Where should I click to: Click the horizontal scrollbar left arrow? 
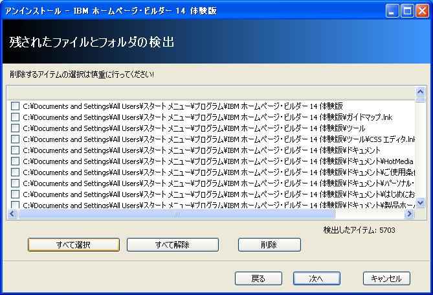click(12, 214)
